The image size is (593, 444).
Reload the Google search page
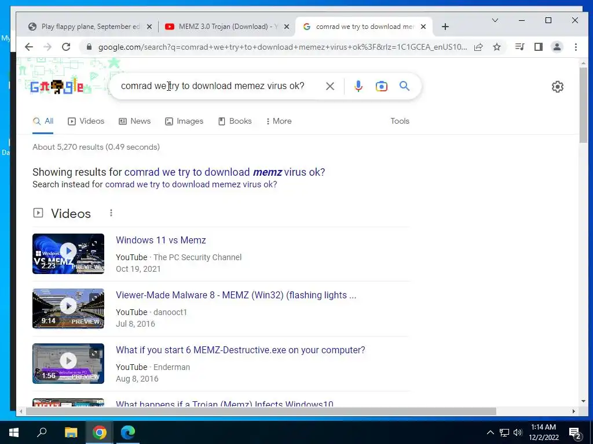[66, 47]
